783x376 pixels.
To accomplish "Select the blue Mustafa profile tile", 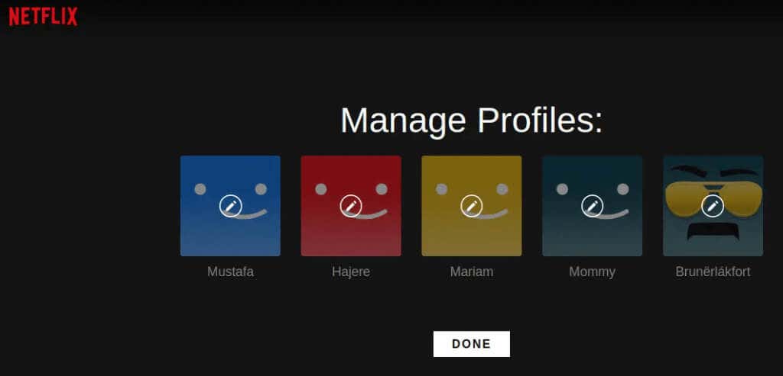I will [230, 206].
